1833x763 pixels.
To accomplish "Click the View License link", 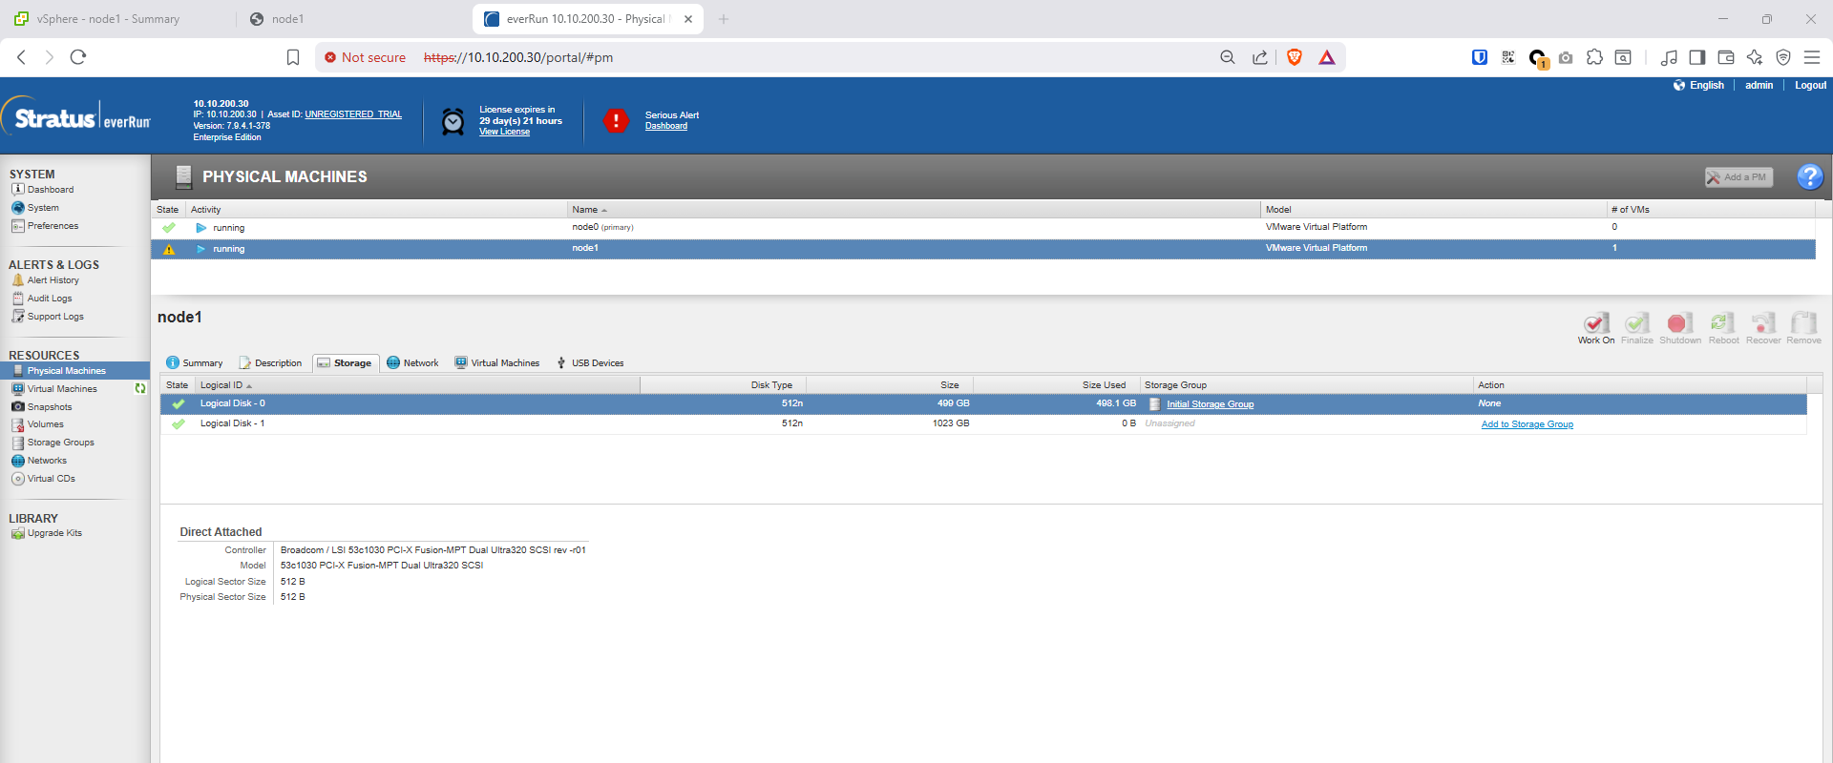I will click(x=504, y=133).
